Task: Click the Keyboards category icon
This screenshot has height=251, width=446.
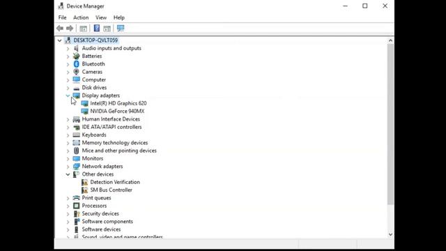Action: (76, 135)
